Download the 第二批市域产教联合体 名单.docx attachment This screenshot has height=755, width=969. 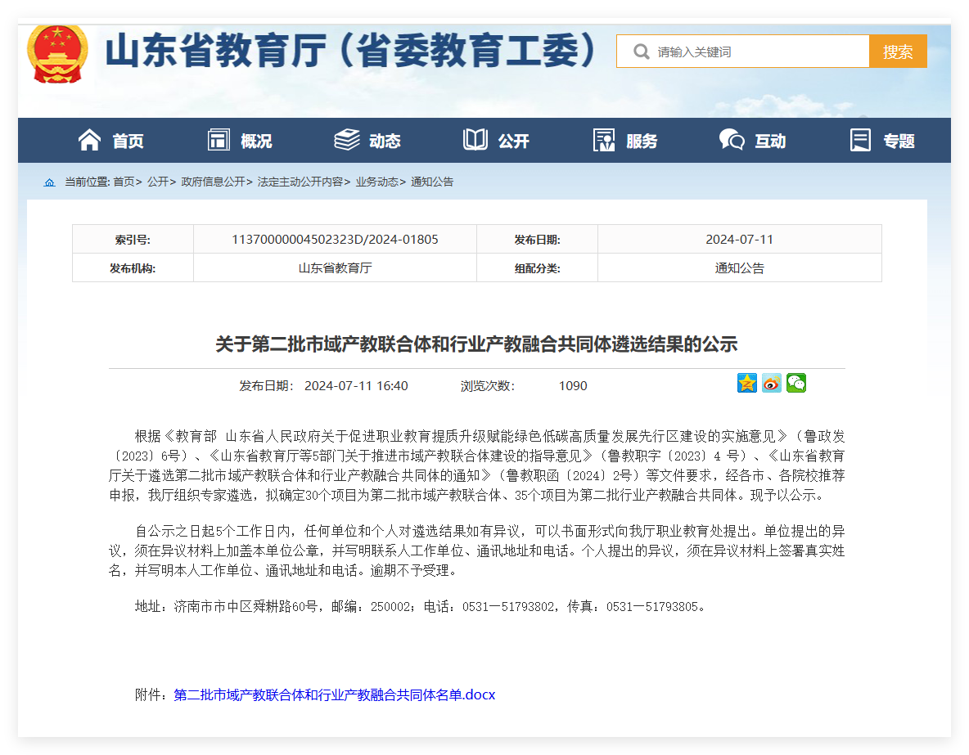point(334,695)
